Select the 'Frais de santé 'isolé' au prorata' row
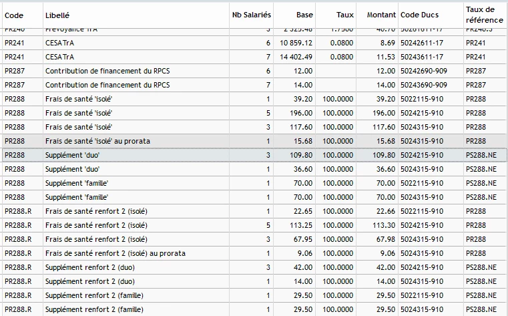The image size is (508, 316). coord(254,141)
